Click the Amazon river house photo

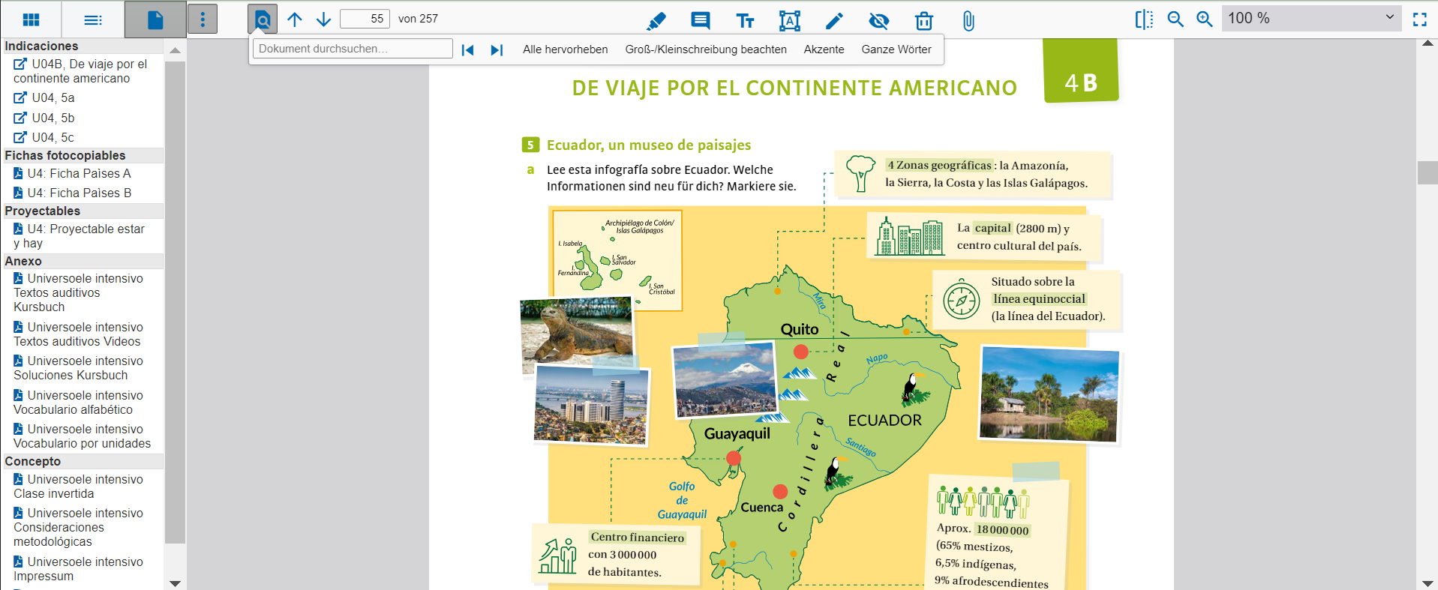(1049, 394)
